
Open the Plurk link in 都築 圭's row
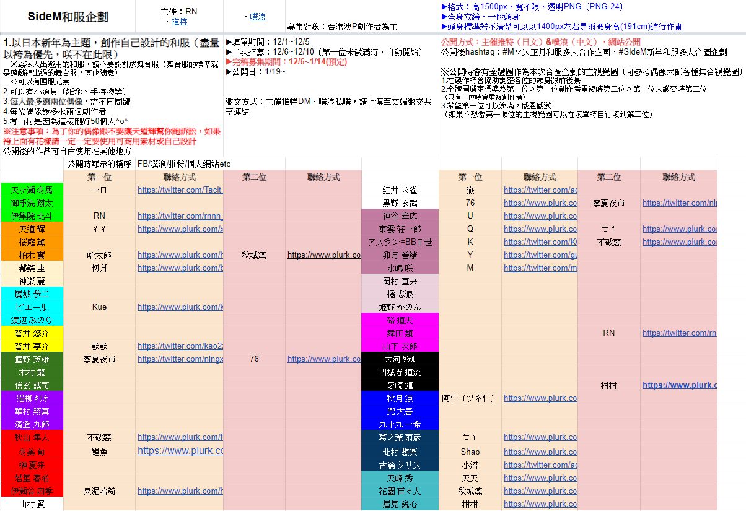(x=180, y=268)
